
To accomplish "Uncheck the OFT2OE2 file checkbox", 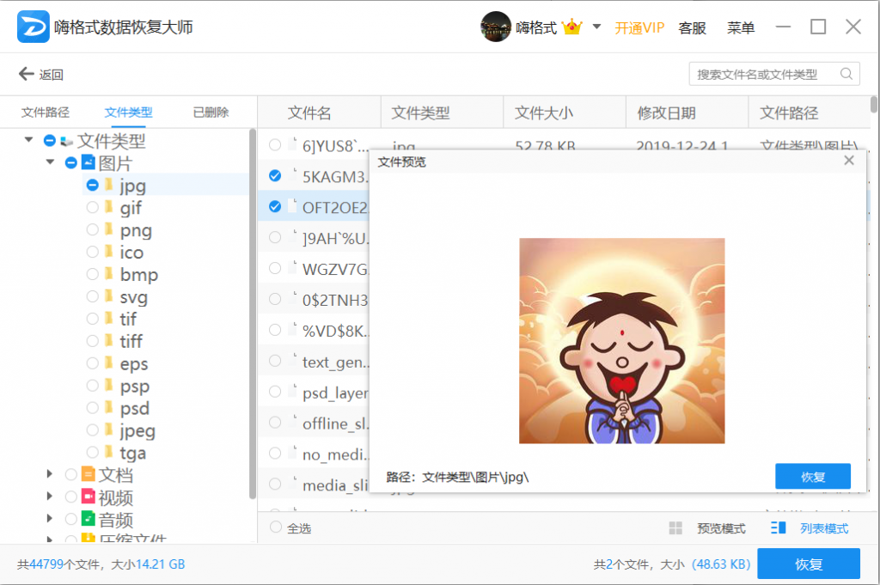I will pyautogui.click(x=275, y=206).
